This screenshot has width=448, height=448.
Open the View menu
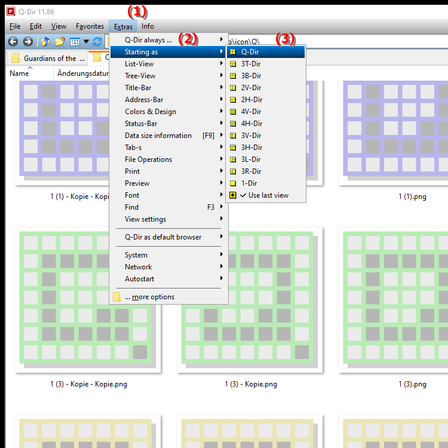click(59, 26)
